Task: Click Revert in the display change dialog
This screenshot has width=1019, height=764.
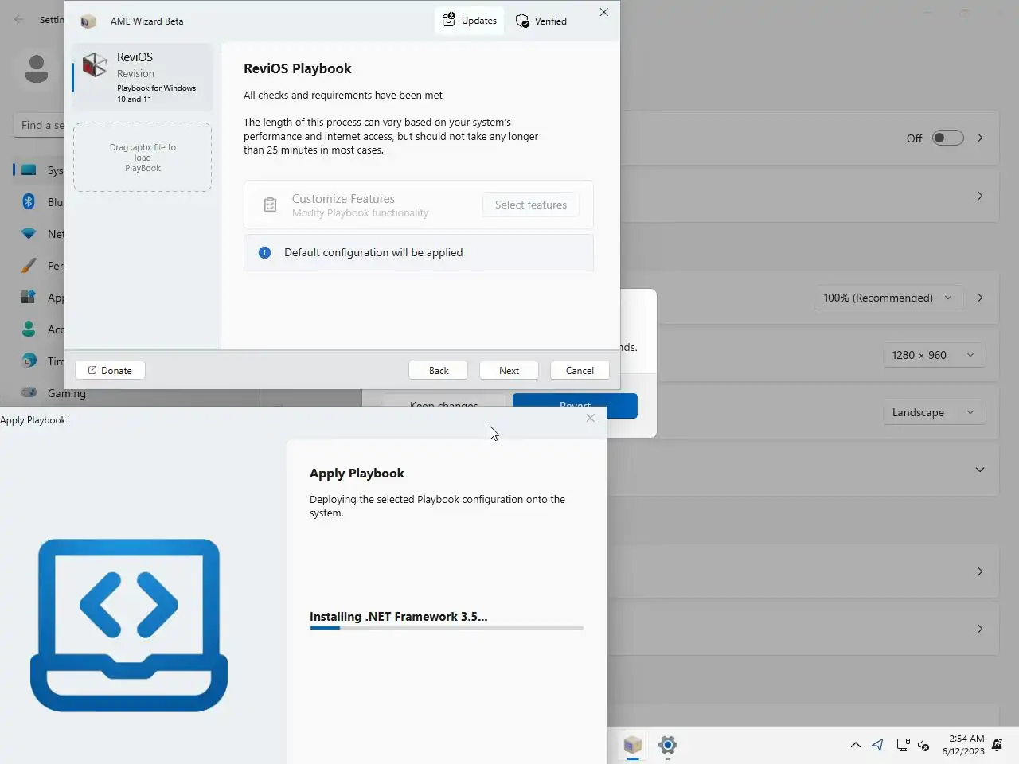Action: coord(575,405)
